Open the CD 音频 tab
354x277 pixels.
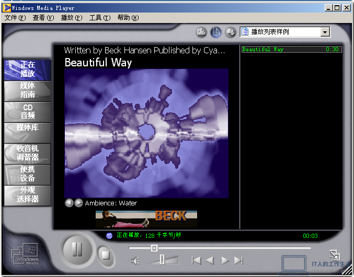pyautogui.click(x=27, y=112)
